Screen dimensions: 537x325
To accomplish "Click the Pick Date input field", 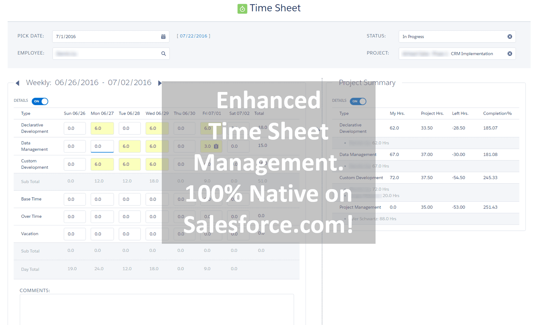I will (x=111, y=37).
